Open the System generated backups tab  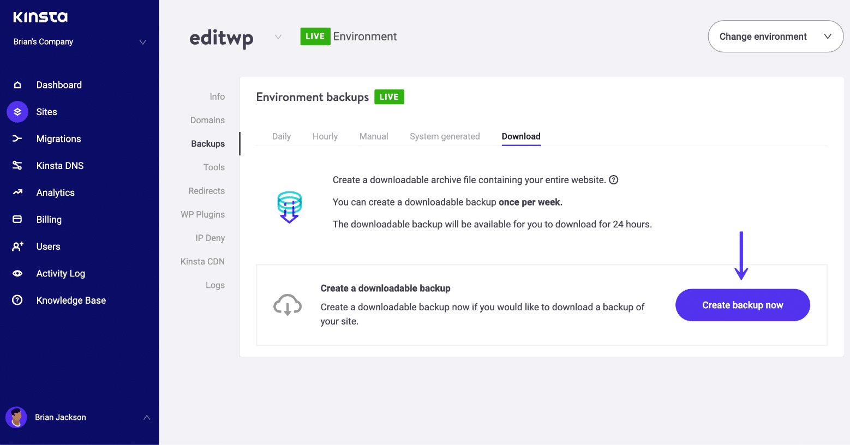[x=444, y=136]
